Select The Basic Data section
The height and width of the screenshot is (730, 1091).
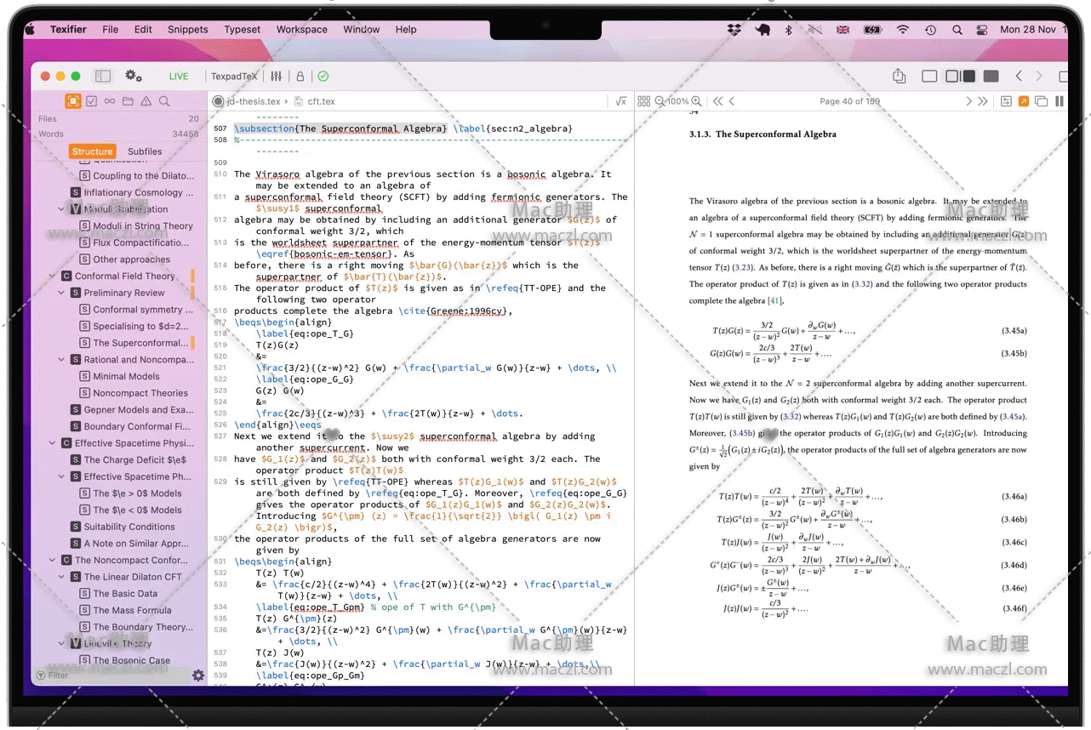click(x=125, y=594)
